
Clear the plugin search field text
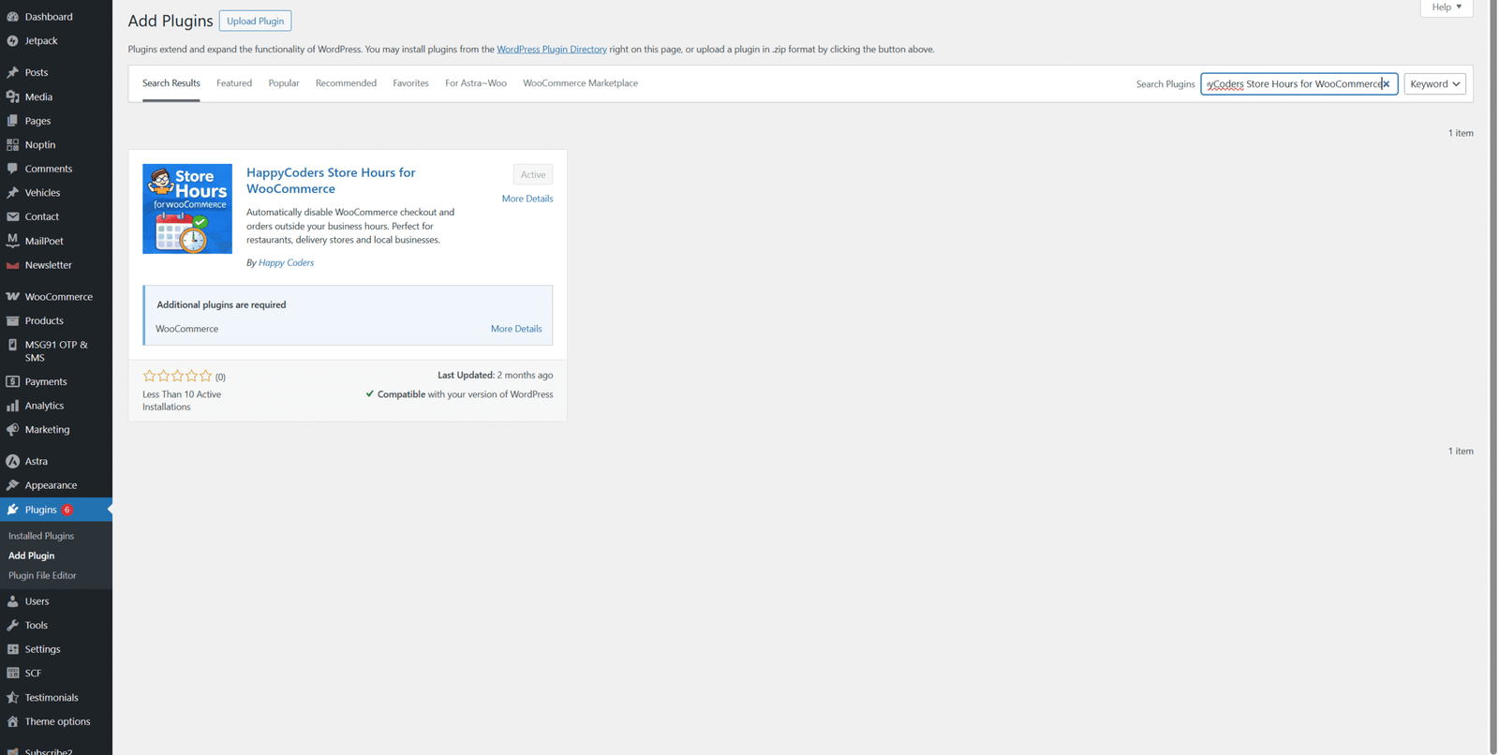[x=1387, y=84]
